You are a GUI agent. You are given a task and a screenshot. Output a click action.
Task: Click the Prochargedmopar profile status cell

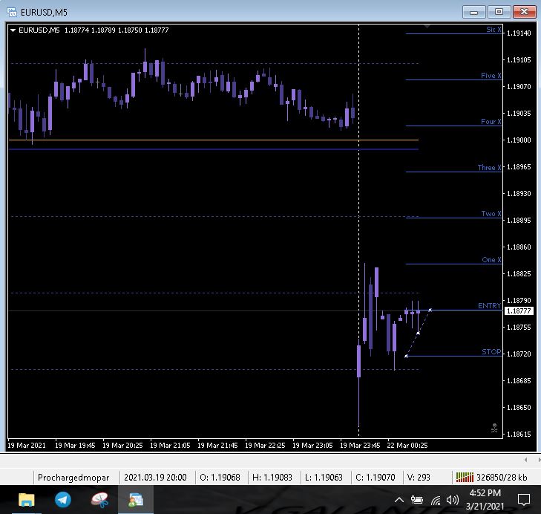(73, 478)
